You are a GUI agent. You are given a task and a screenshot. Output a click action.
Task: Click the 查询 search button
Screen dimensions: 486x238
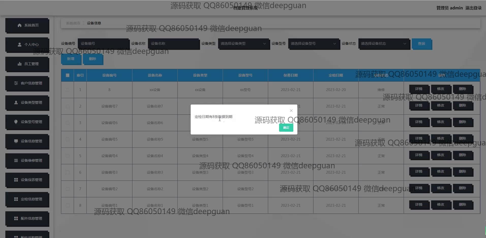coord(421,44)
